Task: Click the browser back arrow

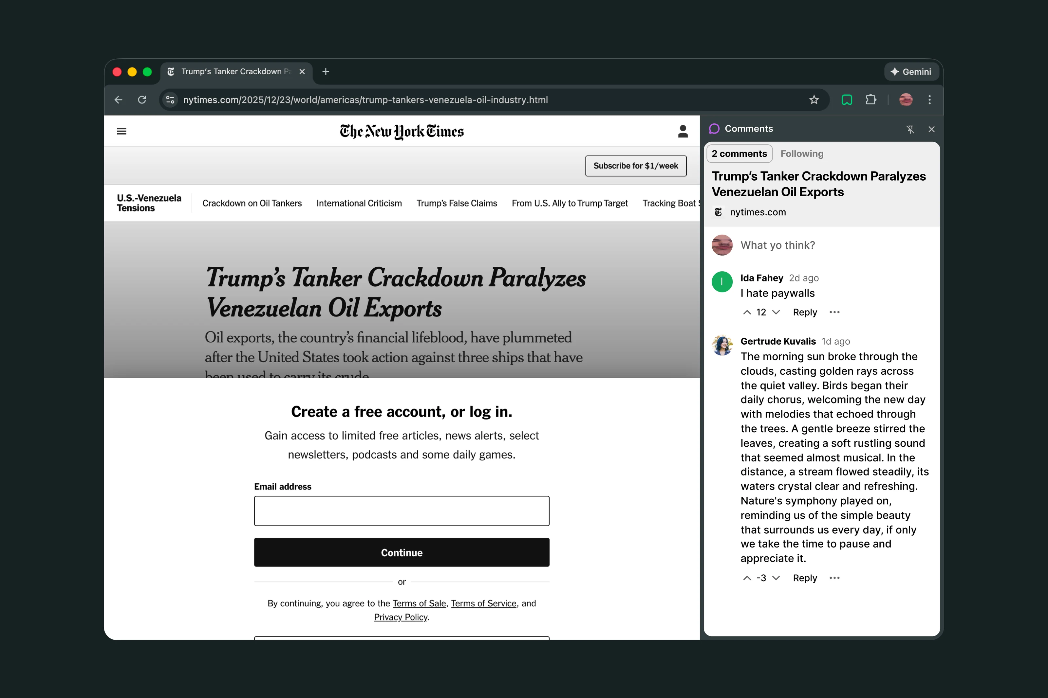Action: pyautogui.click(x=119, y=100)
